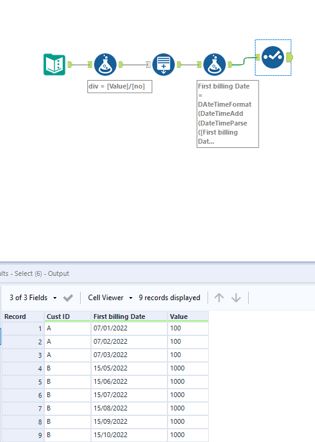
Task: Select cell with date 15/08/2022
Action: (x=129, y=408)
